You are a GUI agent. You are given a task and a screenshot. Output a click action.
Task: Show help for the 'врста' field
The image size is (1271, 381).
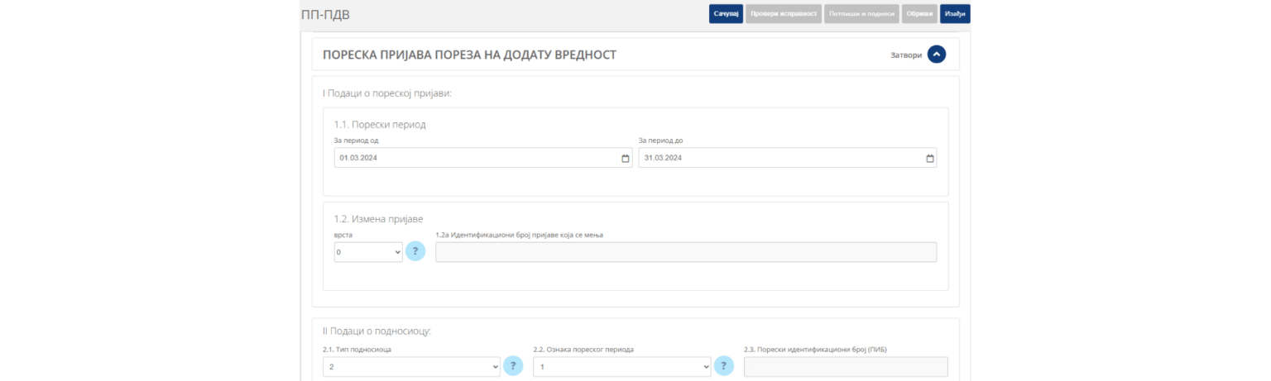(415, 251)
